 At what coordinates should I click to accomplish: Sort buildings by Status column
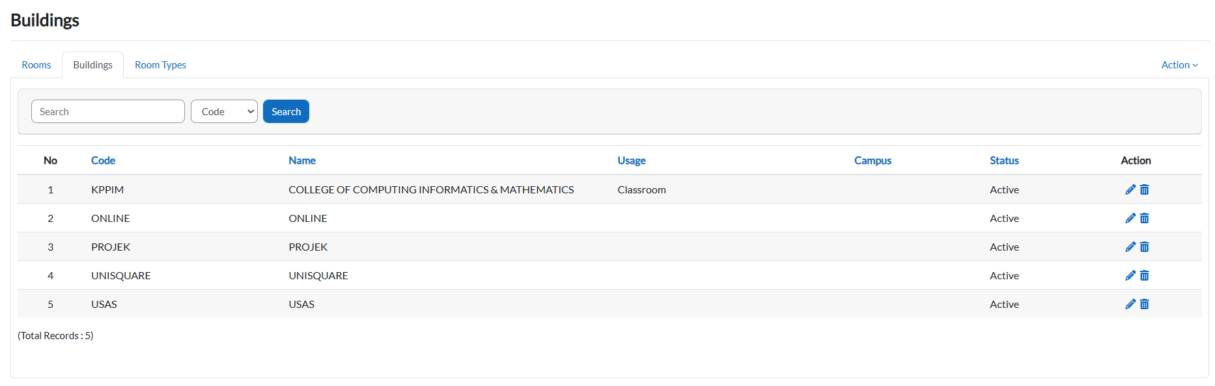click(x=1004, y=160)
